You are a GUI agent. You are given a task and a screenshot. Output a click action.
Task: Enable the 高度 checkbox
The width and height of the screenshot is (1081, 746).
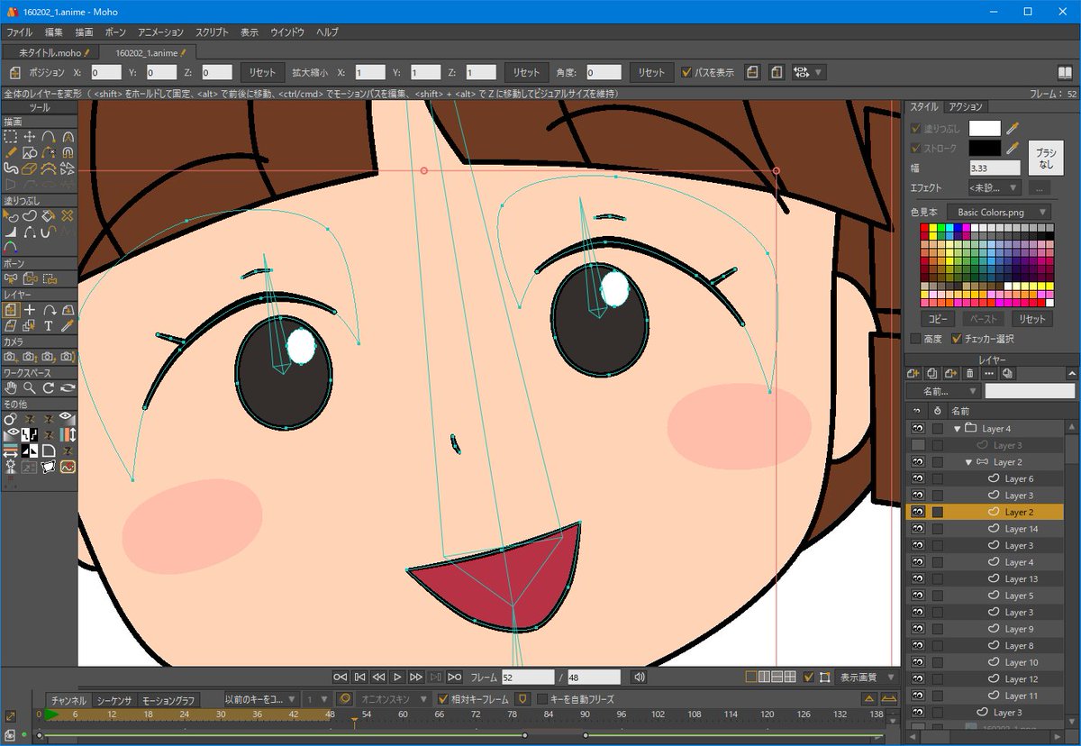point(916,339)
